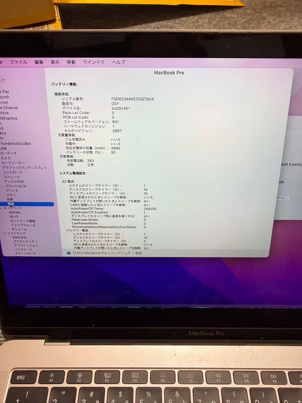302x403 pixels.
Task: Open the 表示 menu
Action: click(x=55, y=62)
